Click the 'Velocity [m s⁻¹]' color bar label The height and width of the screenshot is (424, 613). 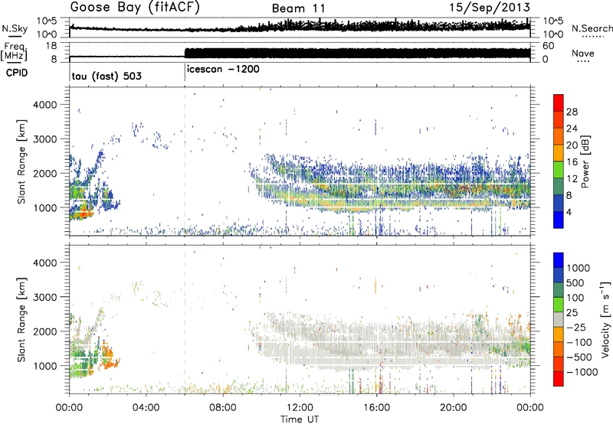[605, 319]
